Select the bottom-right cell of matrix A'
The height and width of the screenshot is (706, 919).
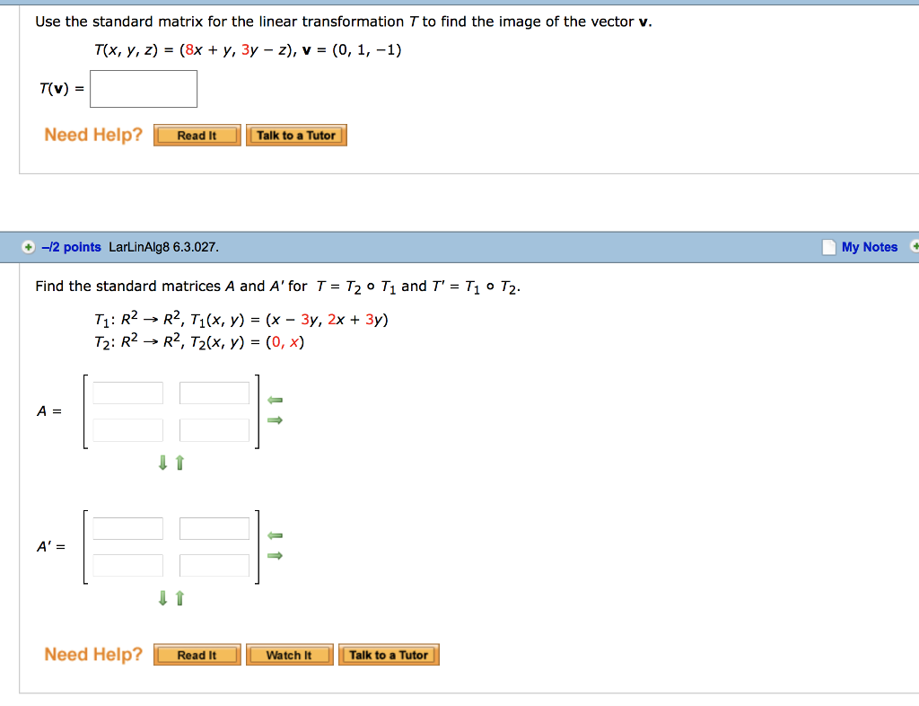click(x=214, y=565)
